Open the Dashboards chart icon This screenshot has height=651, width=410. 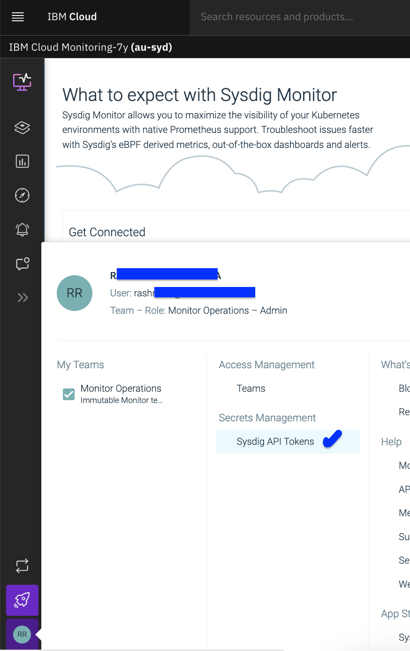[22, 161]
